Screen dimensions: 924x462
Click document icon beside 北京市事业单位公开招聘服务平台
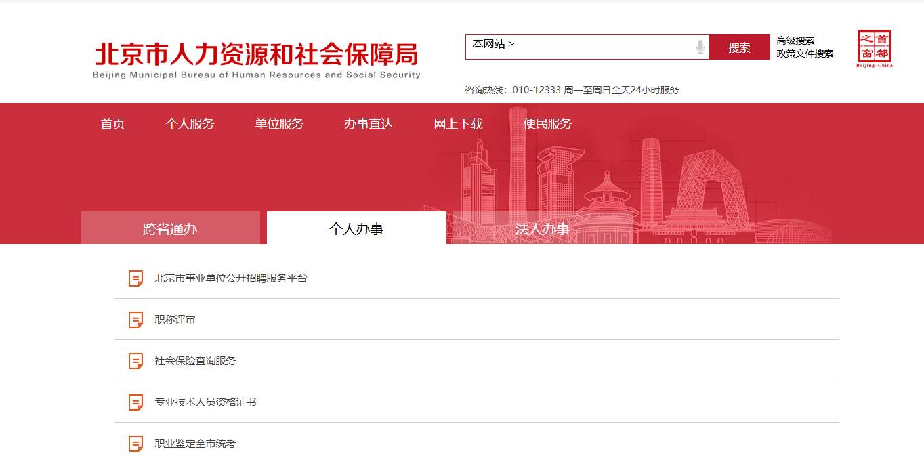[x=136, y=278]
